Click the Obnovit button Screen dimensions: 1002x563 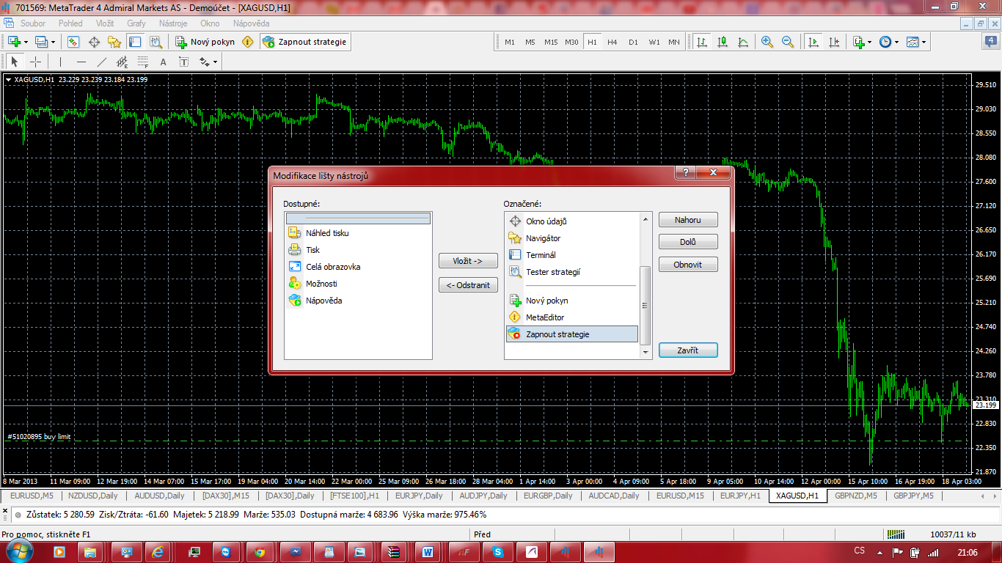pyautogui.click(x=688, y=265)
